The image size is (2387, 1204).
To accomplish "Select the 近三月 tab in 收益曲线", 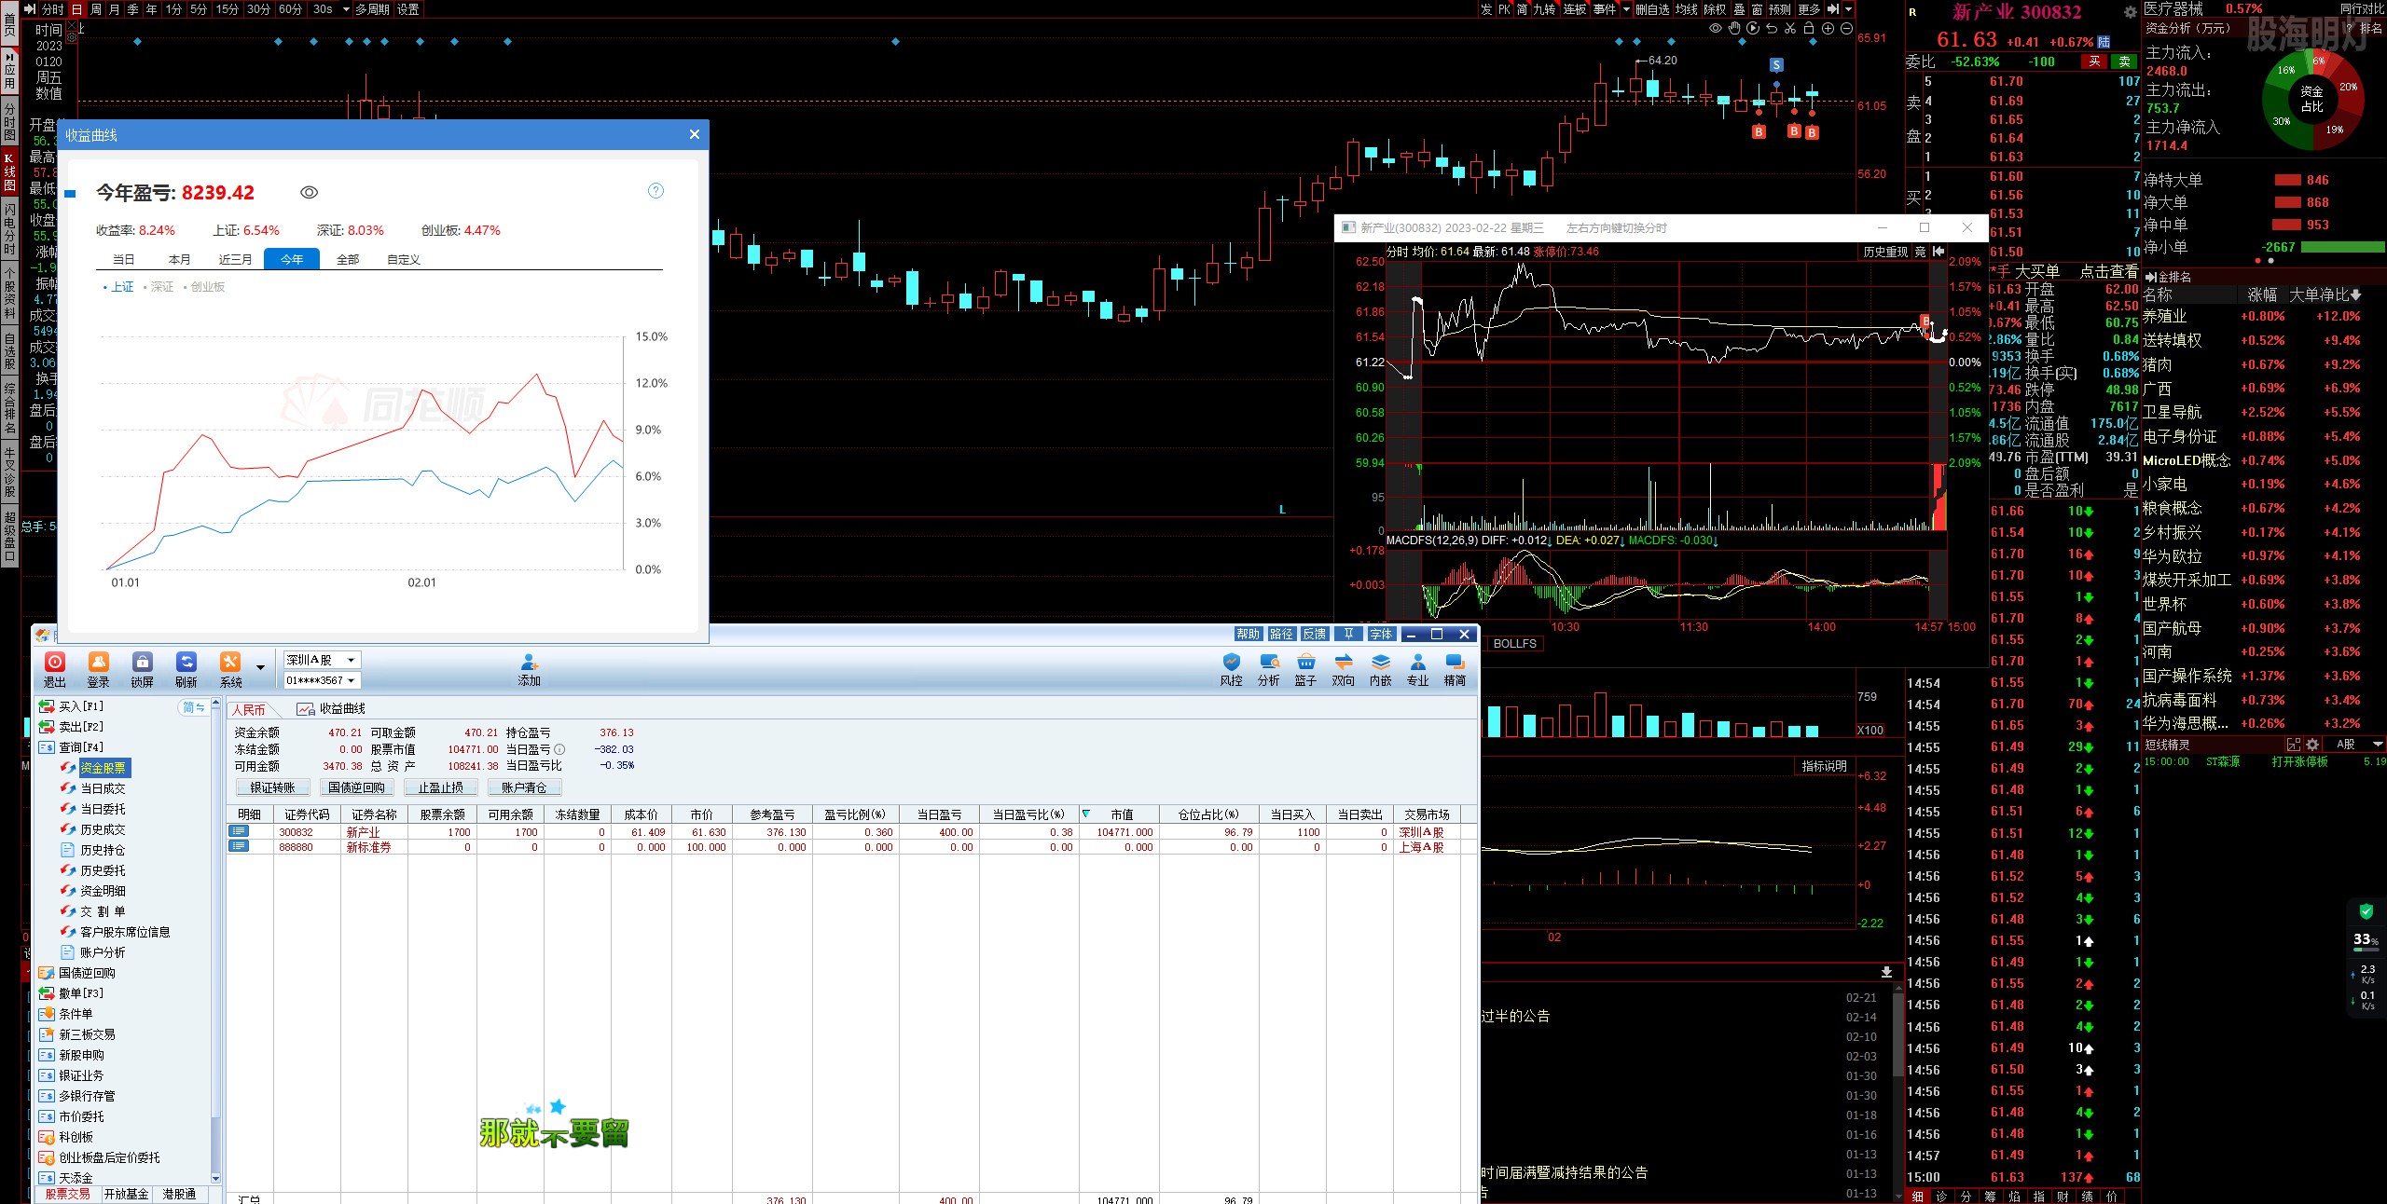I will click(236, 259).
